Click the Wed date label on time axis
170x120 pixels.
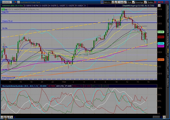pyautogui.click(x=64, y=82)
